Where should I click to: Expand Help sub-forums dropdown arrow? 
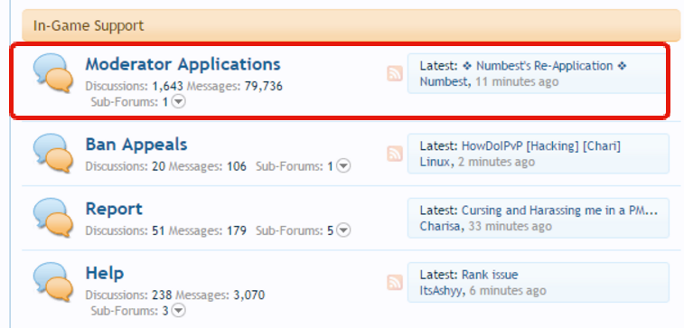tap(179, 311)
